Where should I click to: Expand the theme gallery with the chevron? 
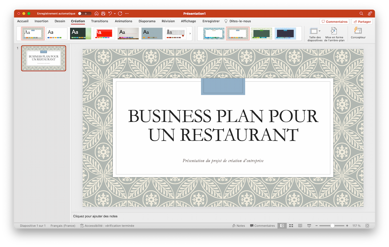pyautogui.click(x=190, y=33)
